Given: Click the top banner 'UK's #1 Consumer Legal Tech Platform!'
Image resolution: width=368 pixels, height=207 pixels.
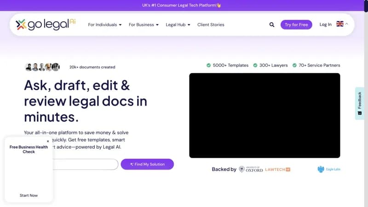Looking at the screenshot, I should tap(182, 5).
